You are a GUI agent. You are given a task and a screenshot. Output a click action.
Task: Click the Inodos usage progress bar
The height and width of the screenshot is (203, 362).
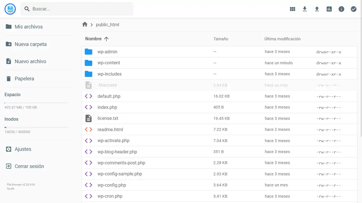[x=36, y=127]
